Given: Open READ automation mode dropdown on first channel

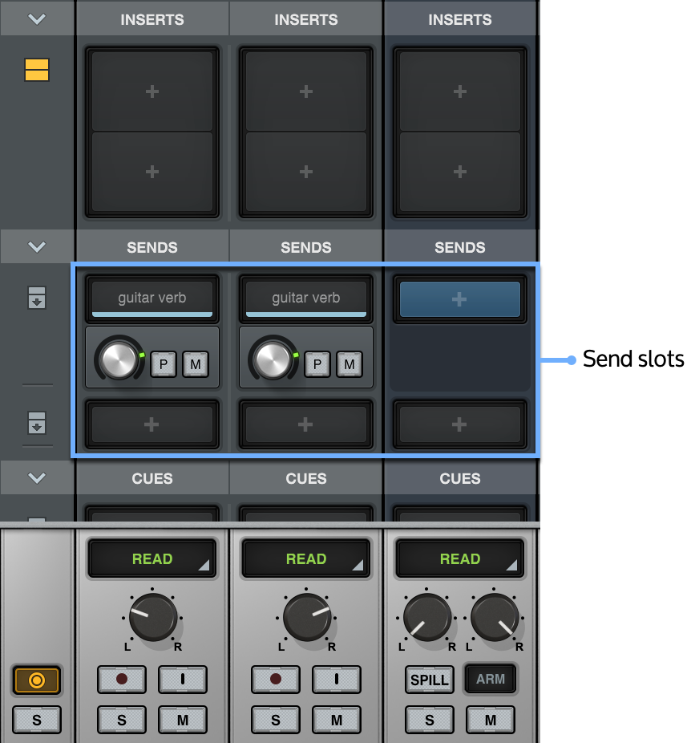Looking at the screenshot, I should tap(152, 558).
